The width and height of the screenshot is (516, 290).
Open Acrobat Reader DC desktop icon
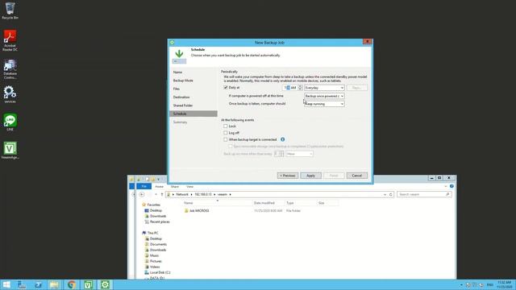(10, 40)
